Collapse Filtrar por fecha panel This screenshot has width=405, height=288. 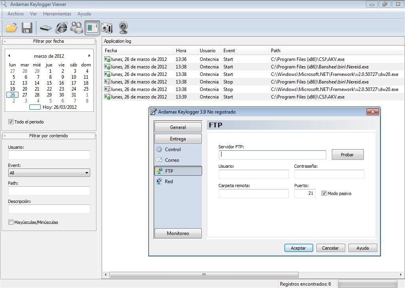pos(5,41)
